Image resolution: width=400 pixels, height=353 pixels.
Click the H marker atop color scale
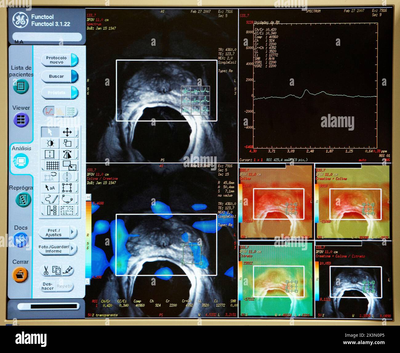[x=88, y=197]
